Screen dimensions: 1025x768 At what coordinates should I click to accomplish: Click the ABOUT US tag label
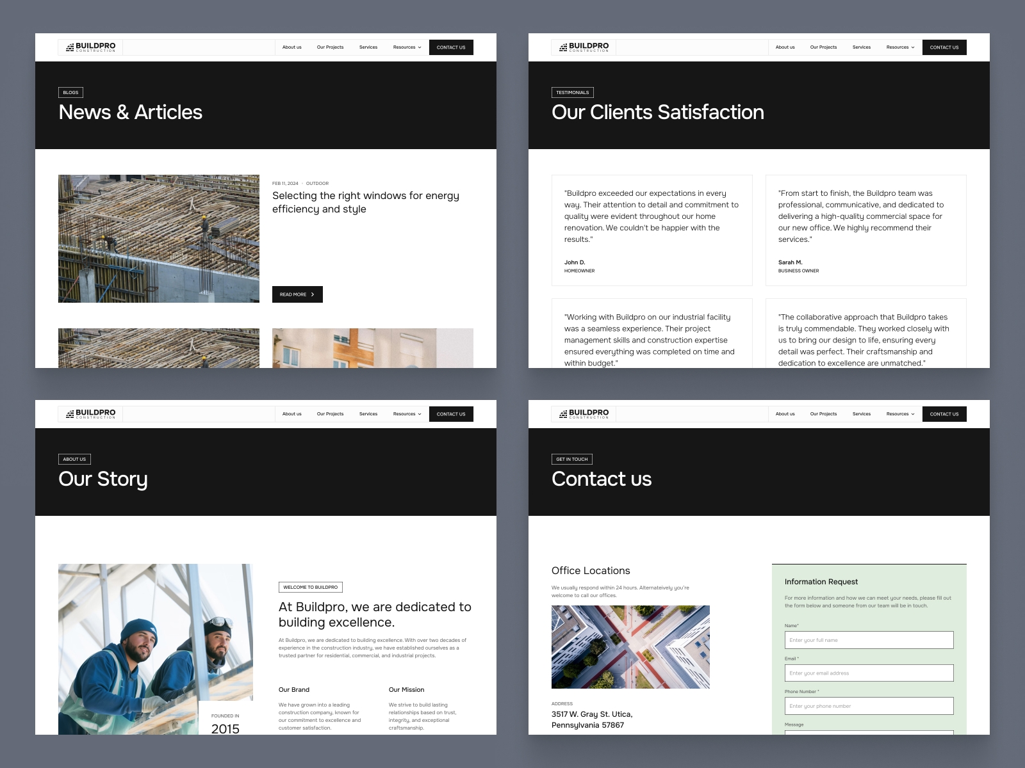click(x=74, y=460)
